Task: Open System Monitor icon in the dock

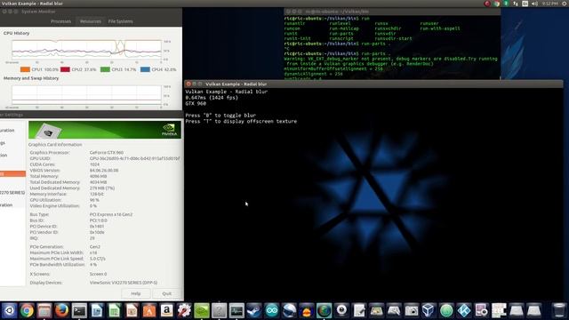Action: [x=236, y=310]
